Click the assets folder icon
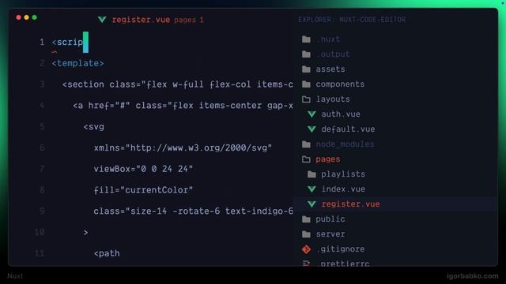The height and width of the screenshot is (284, 506). (x=306, y=69)
